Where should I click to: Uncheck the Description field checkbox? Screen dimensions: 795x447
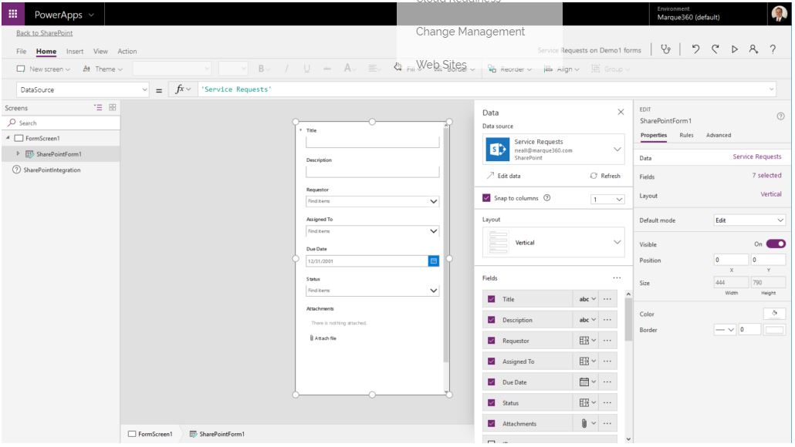pos(492,320)
